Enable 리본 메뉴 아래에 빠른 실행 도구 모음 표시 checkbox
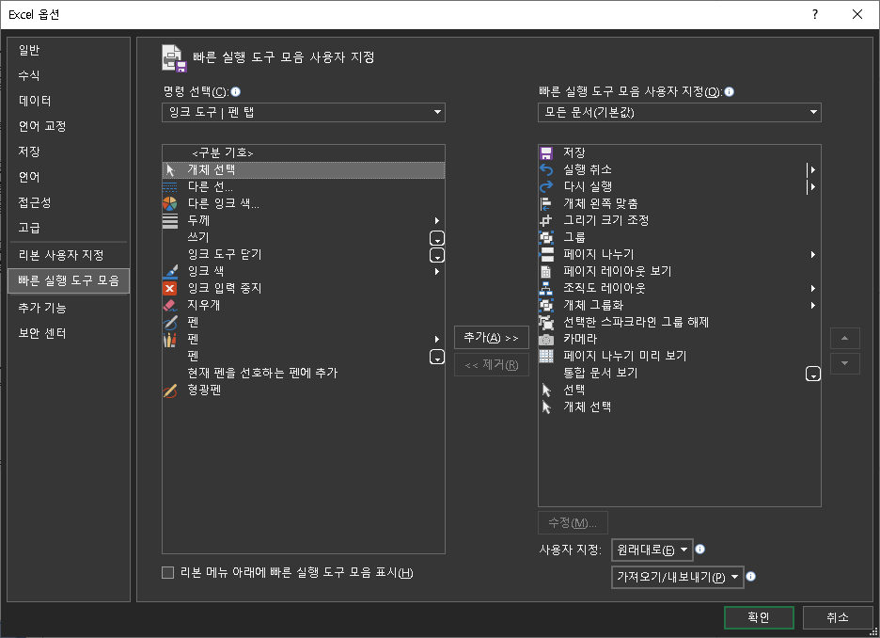The height and width of the screenshot is (638, 880). point(167,573)
